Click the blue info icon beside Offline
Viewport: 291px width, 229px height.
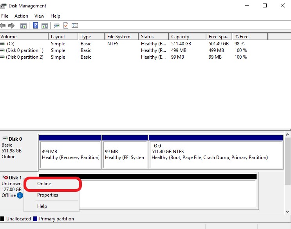[x=20, y=195]
